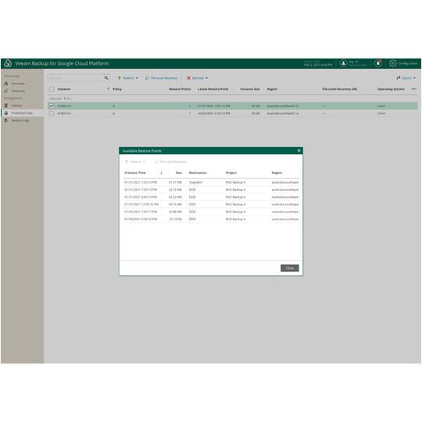Open the notifications bell icon
Image resolution: width=422 pixels, height=422 pixels.
[x=378, y=63]
